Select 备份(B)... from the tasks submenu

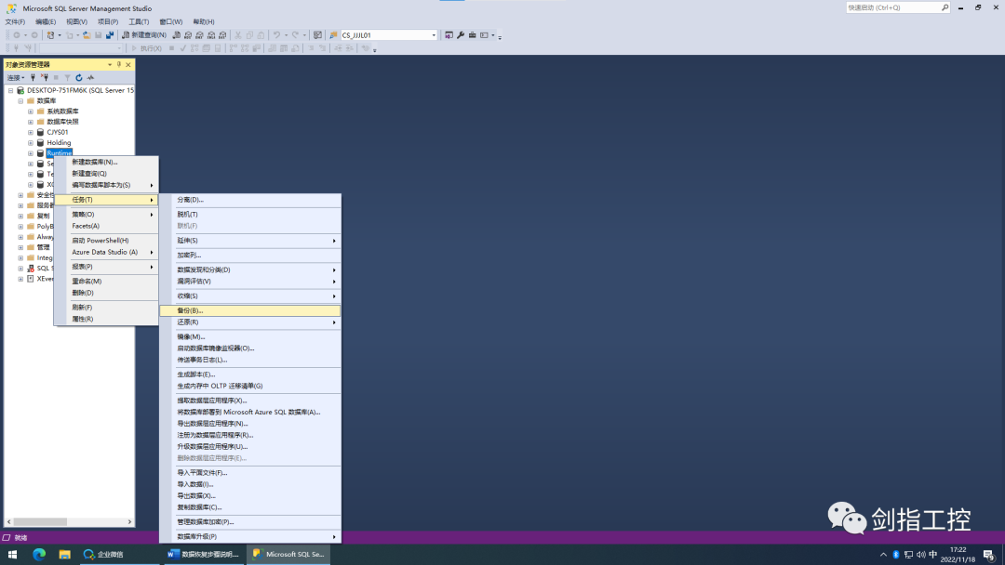pyautogui.click(x=190, y=310)
